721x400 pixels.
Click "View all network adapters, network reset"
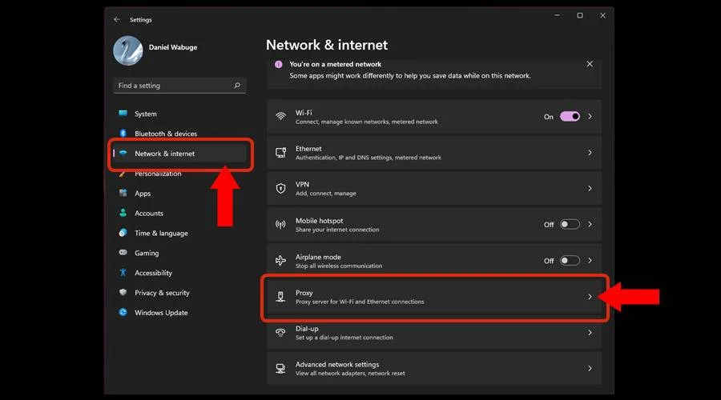coord(350,374)
